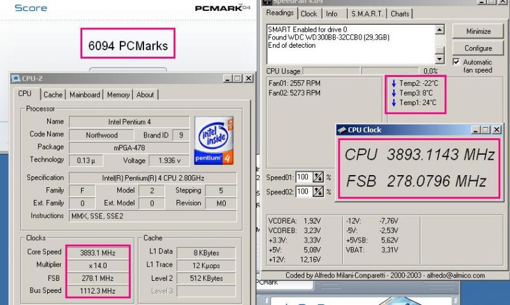Close the CPU Clock window
This screenshot has height=305, width=510.
point(497,130)
